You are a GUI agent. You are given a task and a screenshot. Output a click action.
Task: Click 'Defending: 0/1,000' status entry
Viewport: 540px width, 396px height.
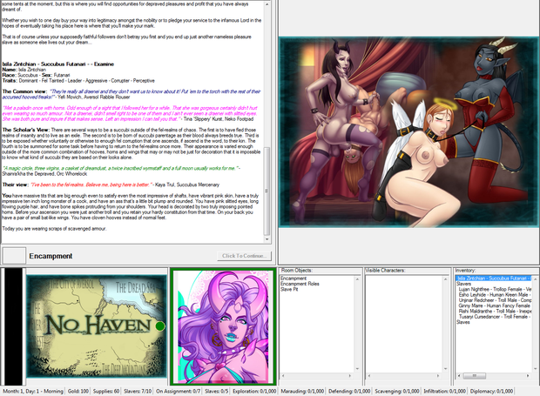point(349,391)
